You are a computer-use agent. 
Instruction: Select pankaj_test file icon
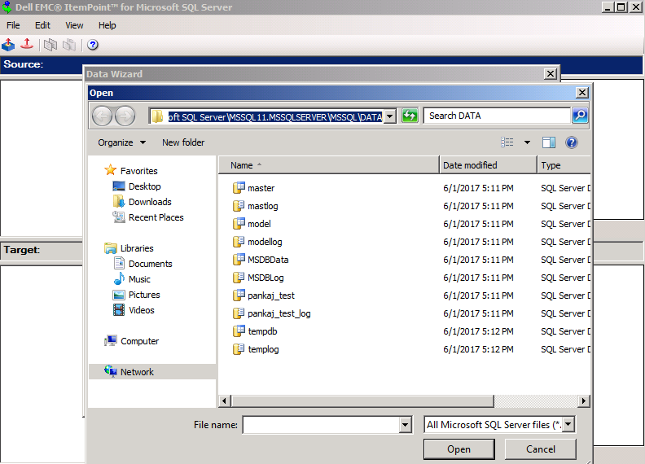coord(239,295)
